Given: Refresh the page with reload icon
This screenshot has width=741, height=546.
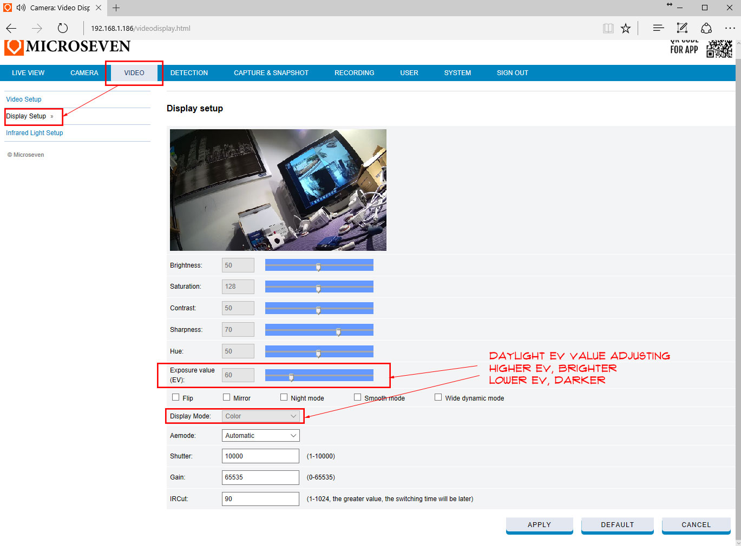Looking at the screenshot, I should coord(63,28).
